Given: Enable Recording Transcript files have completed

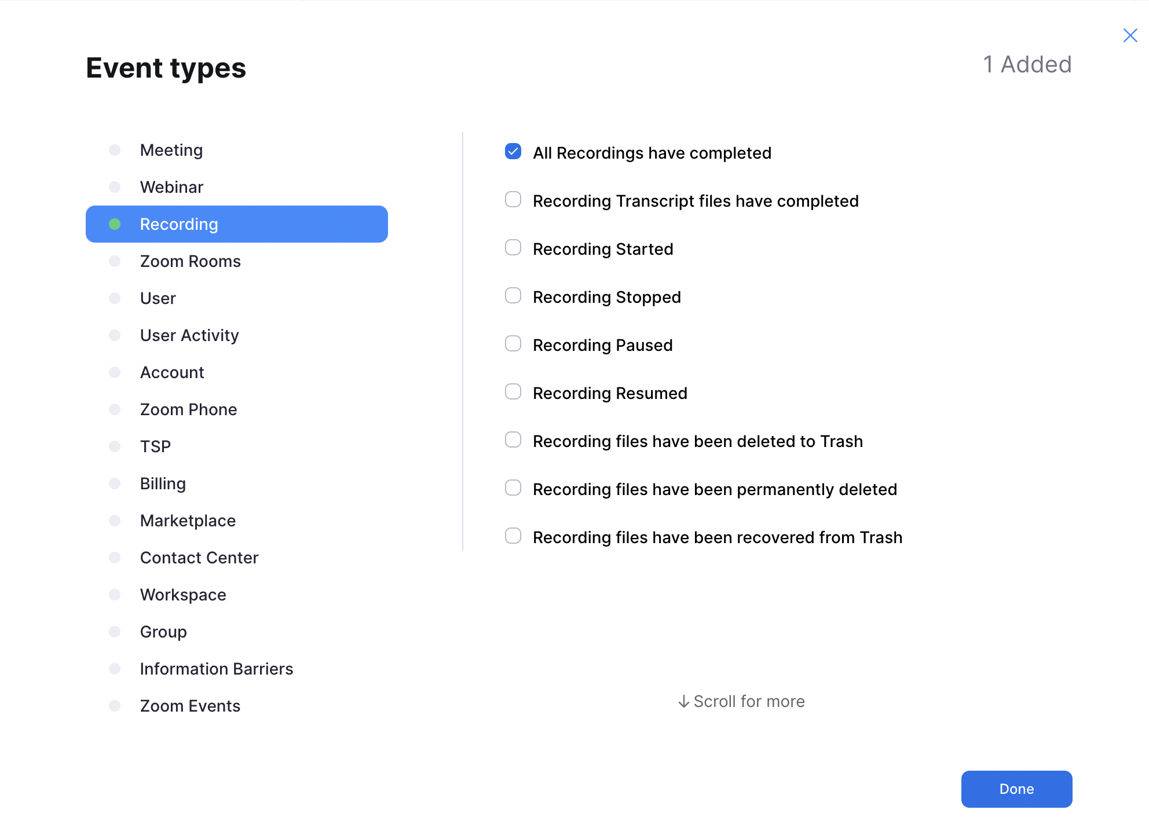Looking at the screenshot, I should pyautogui.click(x=513, y=200).
